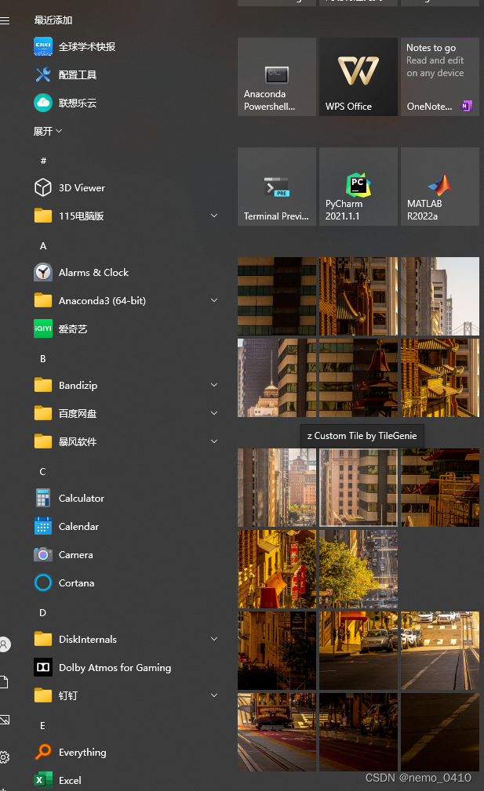Launch Anaconda Powershell tile

(276, 77)
